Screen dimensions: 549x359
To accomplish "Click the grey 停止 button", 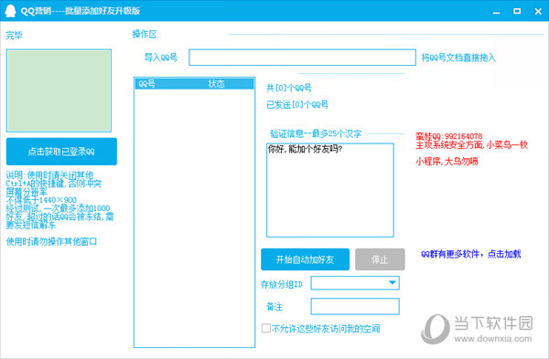I will click(x=380, y=259).
